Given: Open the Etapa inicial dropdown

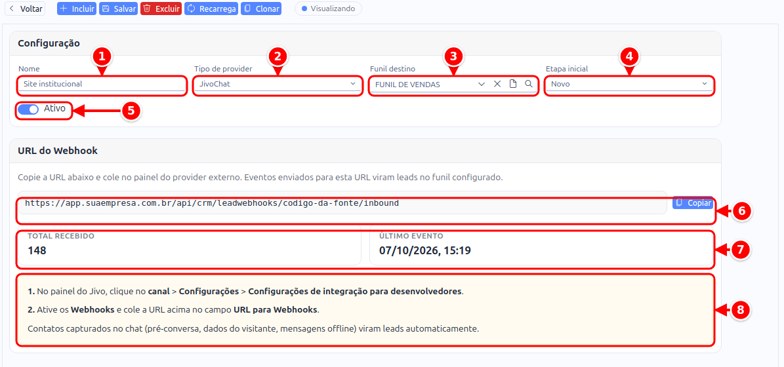Looking at the screenshot, I should pos(629,85).
